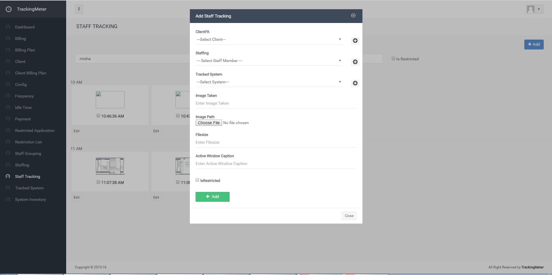Check the 10:46:36 AM screenshot checkbox

click(98, 116)
